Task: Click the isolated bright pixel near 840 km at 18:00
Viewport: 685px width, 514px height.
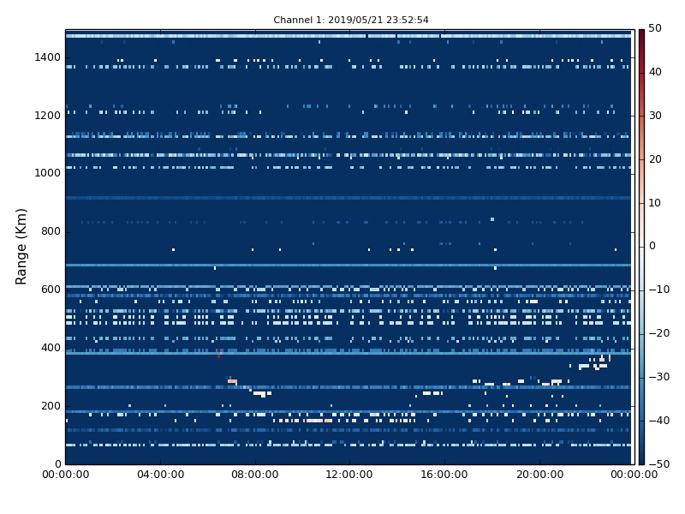Action: (x=492, y=219)
